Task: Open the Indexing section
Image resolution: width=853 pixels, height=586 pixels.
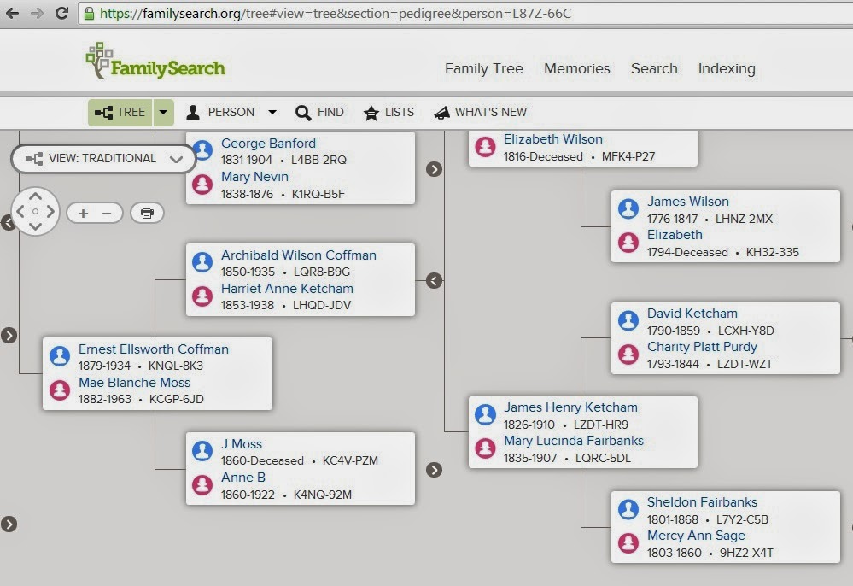Action: 726,69
